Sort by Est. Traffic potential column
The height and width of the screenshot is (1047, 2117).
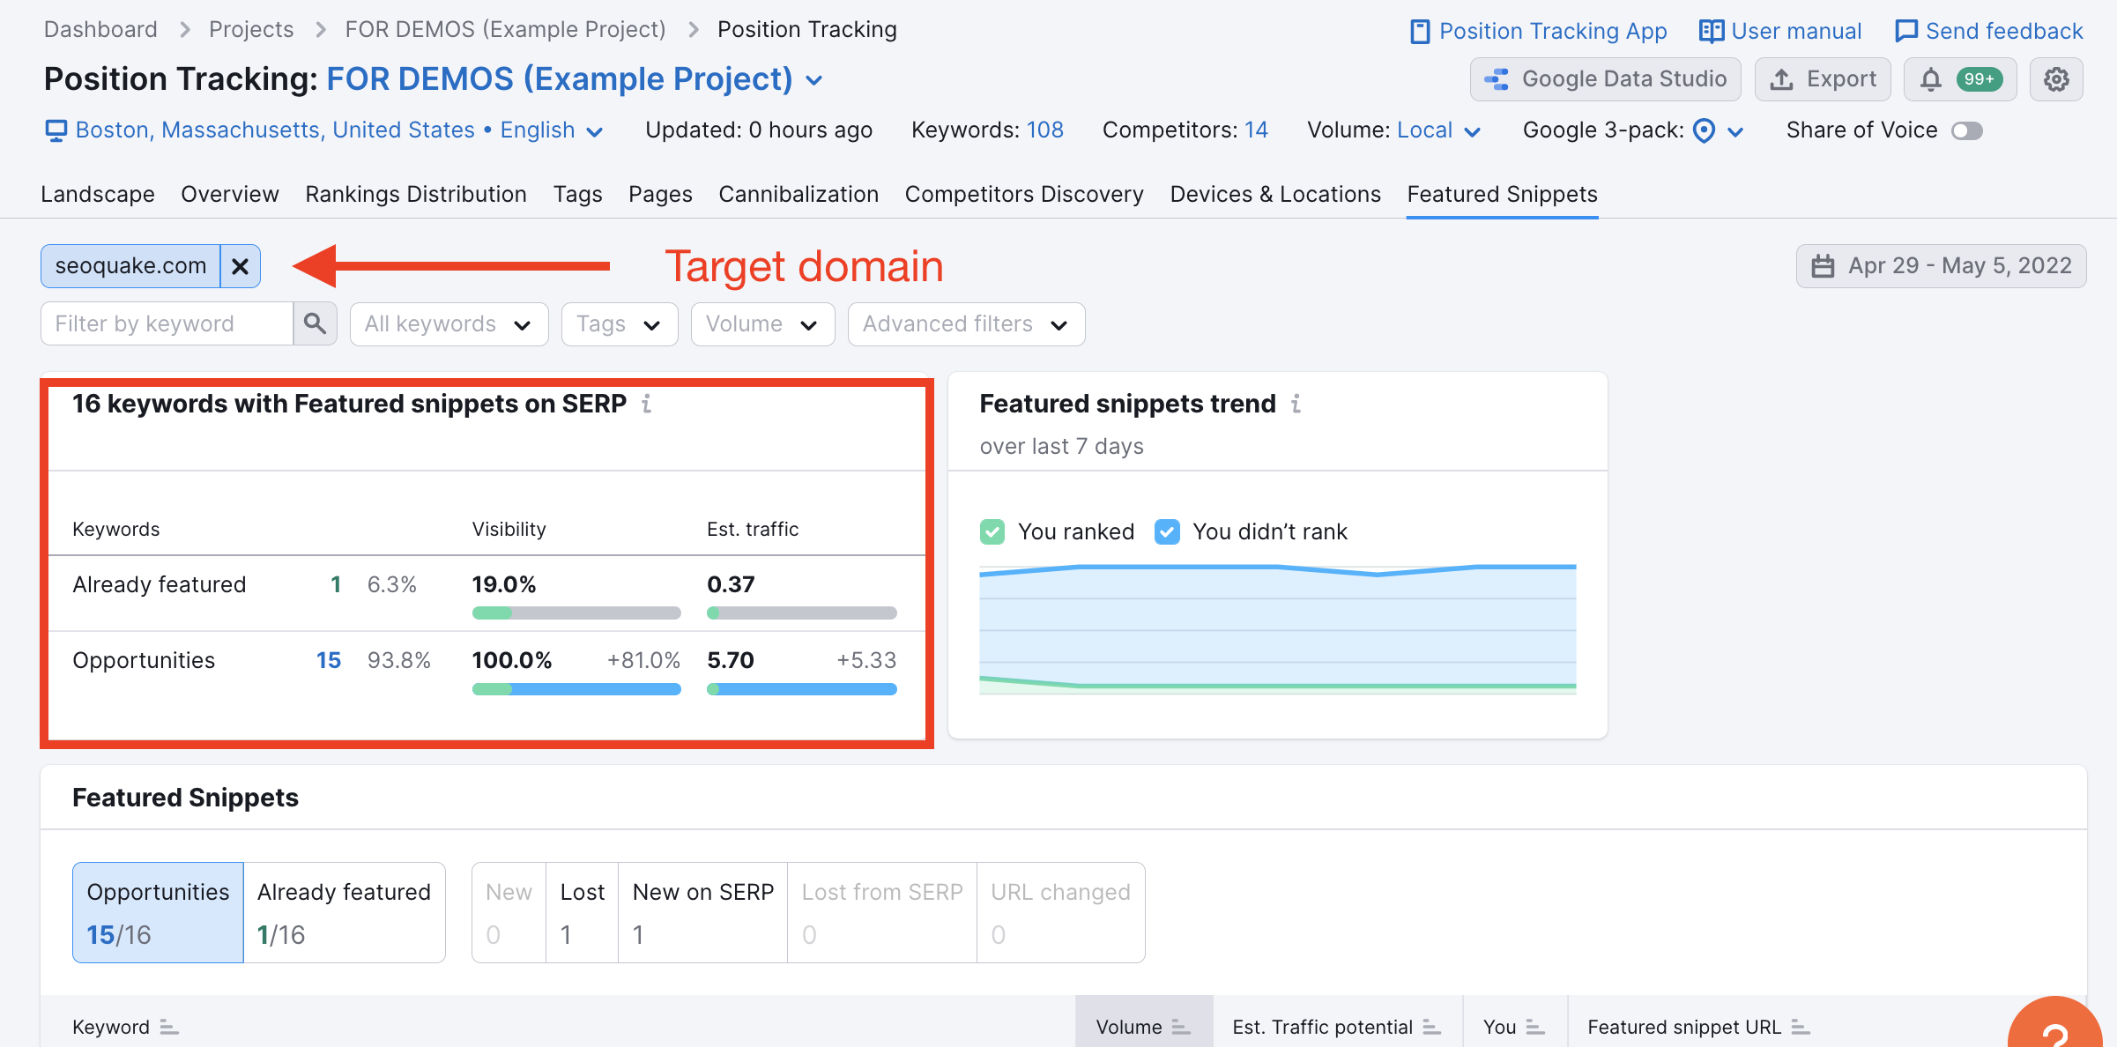tap(1336, 1027)
